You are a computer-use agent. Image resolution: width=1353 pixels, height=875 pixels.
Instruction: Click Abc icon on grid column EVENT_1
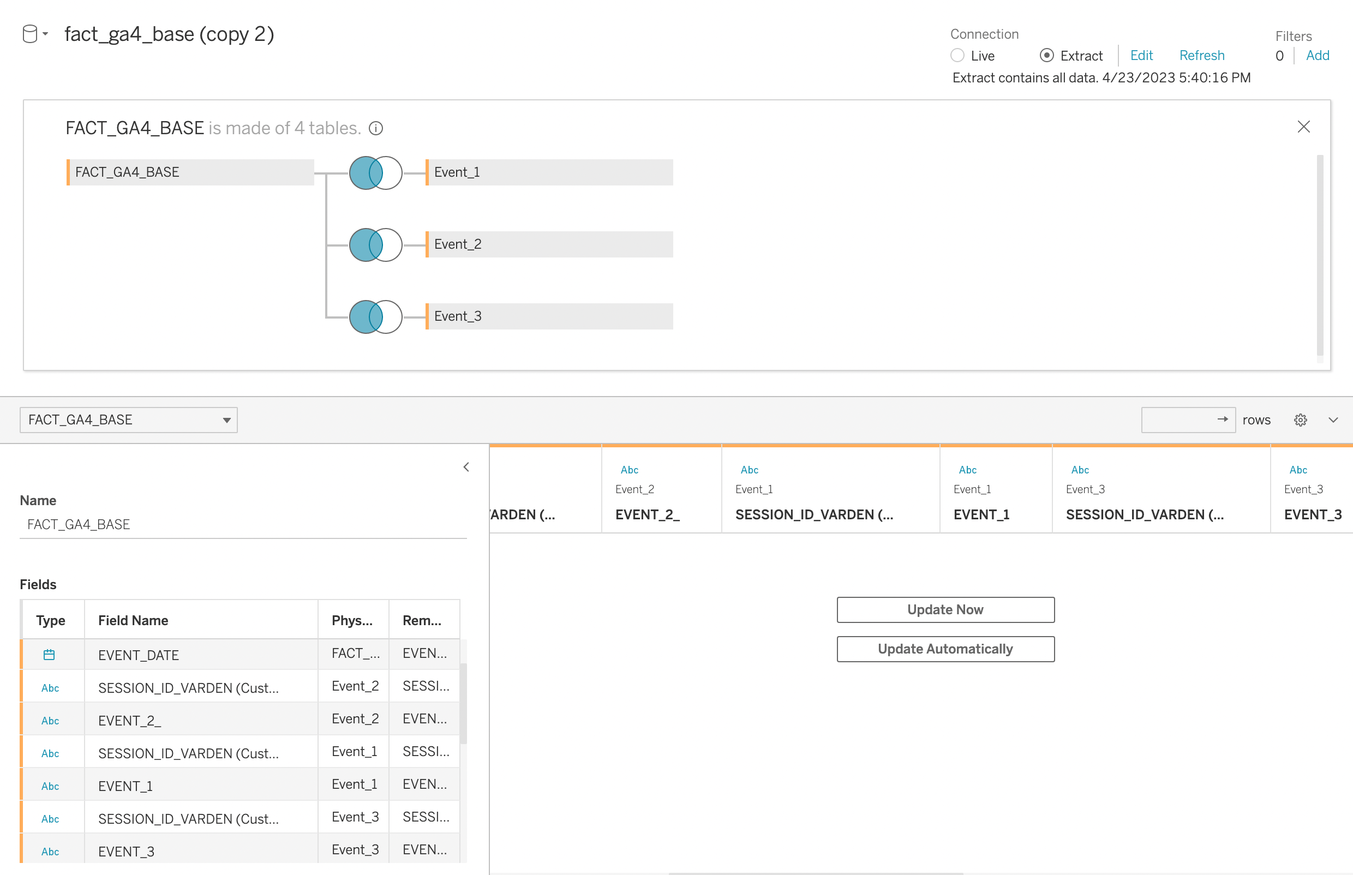click(x=967, y=470)
